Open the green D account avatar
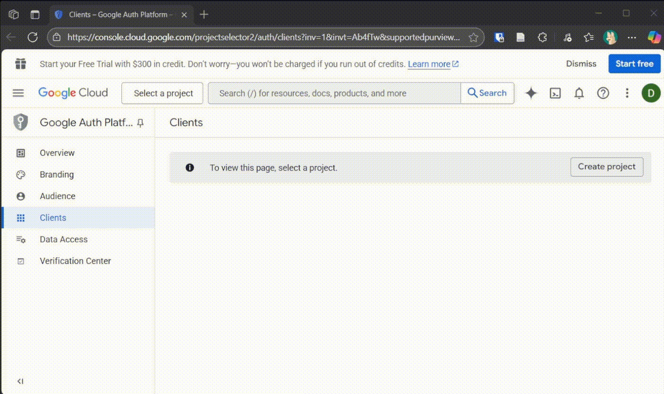The width and height of the screenshot is (664, 394). coord(651,93)
